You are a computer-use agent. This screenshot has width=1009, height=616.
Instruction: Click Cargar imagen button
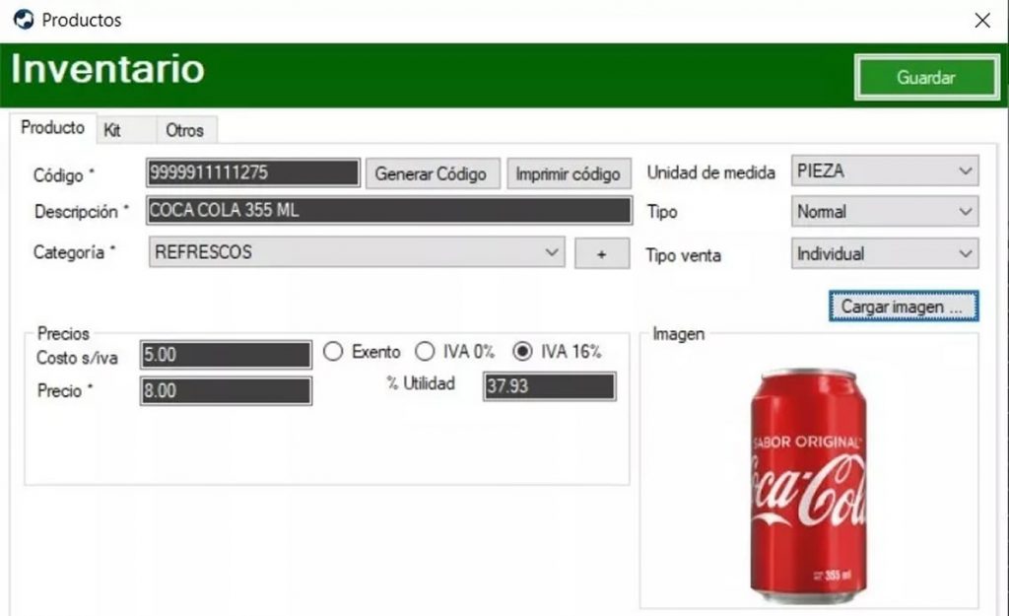[x=904, y=307]
